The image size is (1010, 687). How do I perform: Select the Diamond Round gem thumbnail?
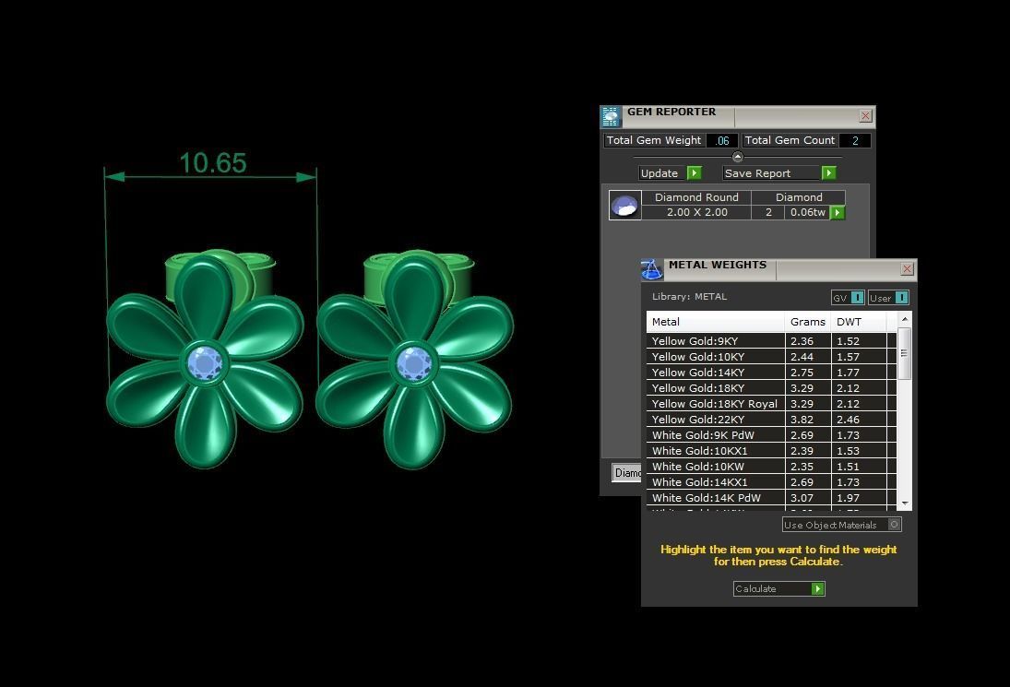pos(624,206)
